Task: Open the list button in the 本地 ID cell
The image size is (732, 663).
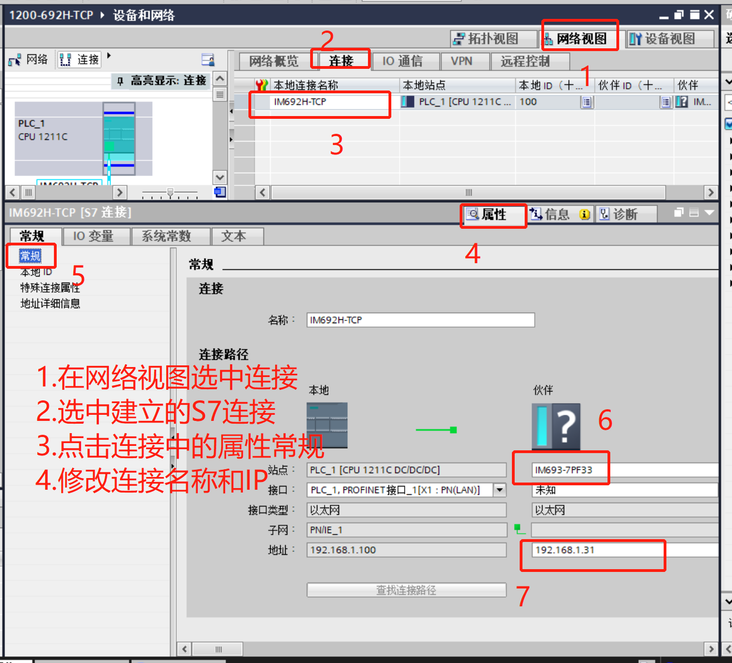Action: pyautogui.click(x=587, y=102)
